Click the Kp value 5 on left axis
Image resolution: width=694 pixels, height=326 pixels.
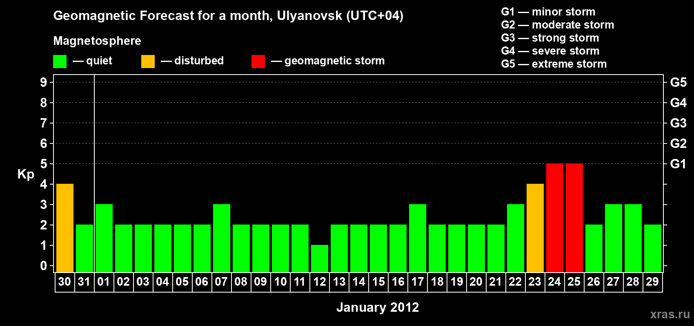[x=44, y=164]
